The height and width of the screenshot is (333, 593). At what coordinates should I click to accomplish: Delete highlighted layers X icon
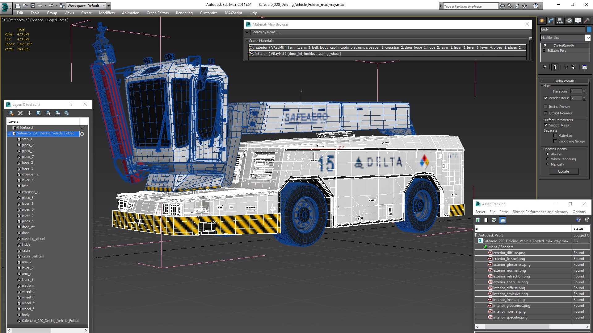coord(20,113)
